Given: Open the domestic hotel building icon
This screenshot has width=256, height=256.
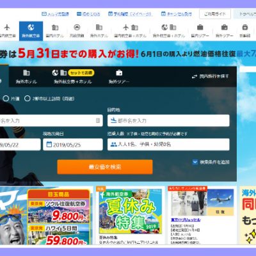Looking at the screenshot, I should point(55,28).
